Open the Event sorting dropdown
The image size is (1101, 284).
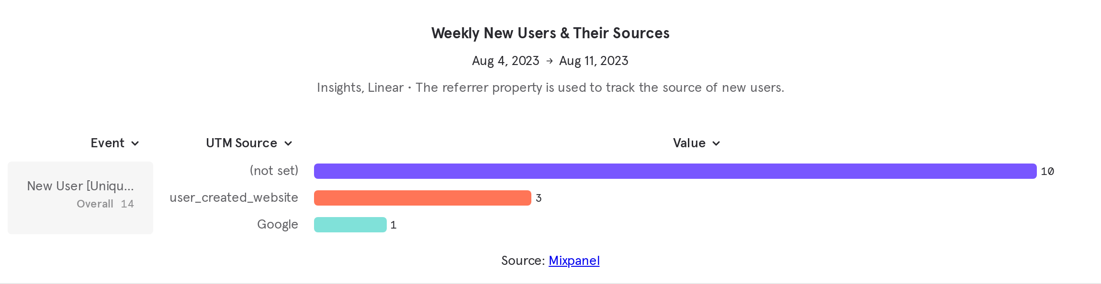pyautogui.click(x=135, y=143)
